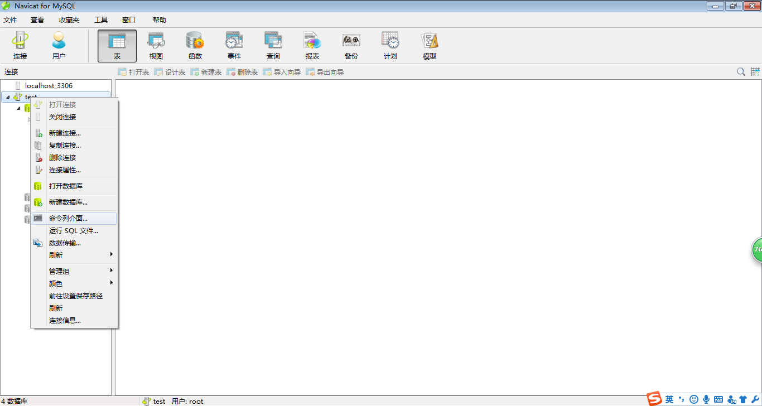Click the search magnifier icon in object bar
Viewport: 762px width, 406px height.
pyautogui.click(x=741, y=72)
